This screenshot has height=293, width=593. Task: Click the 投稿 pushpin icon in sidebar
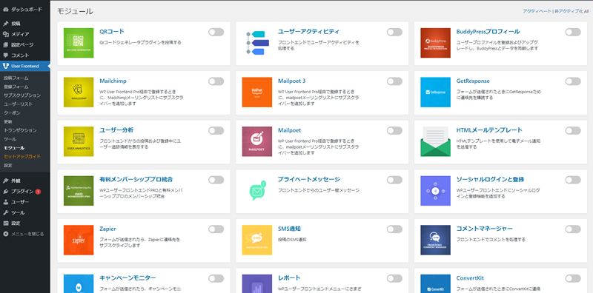coord(6,24)
